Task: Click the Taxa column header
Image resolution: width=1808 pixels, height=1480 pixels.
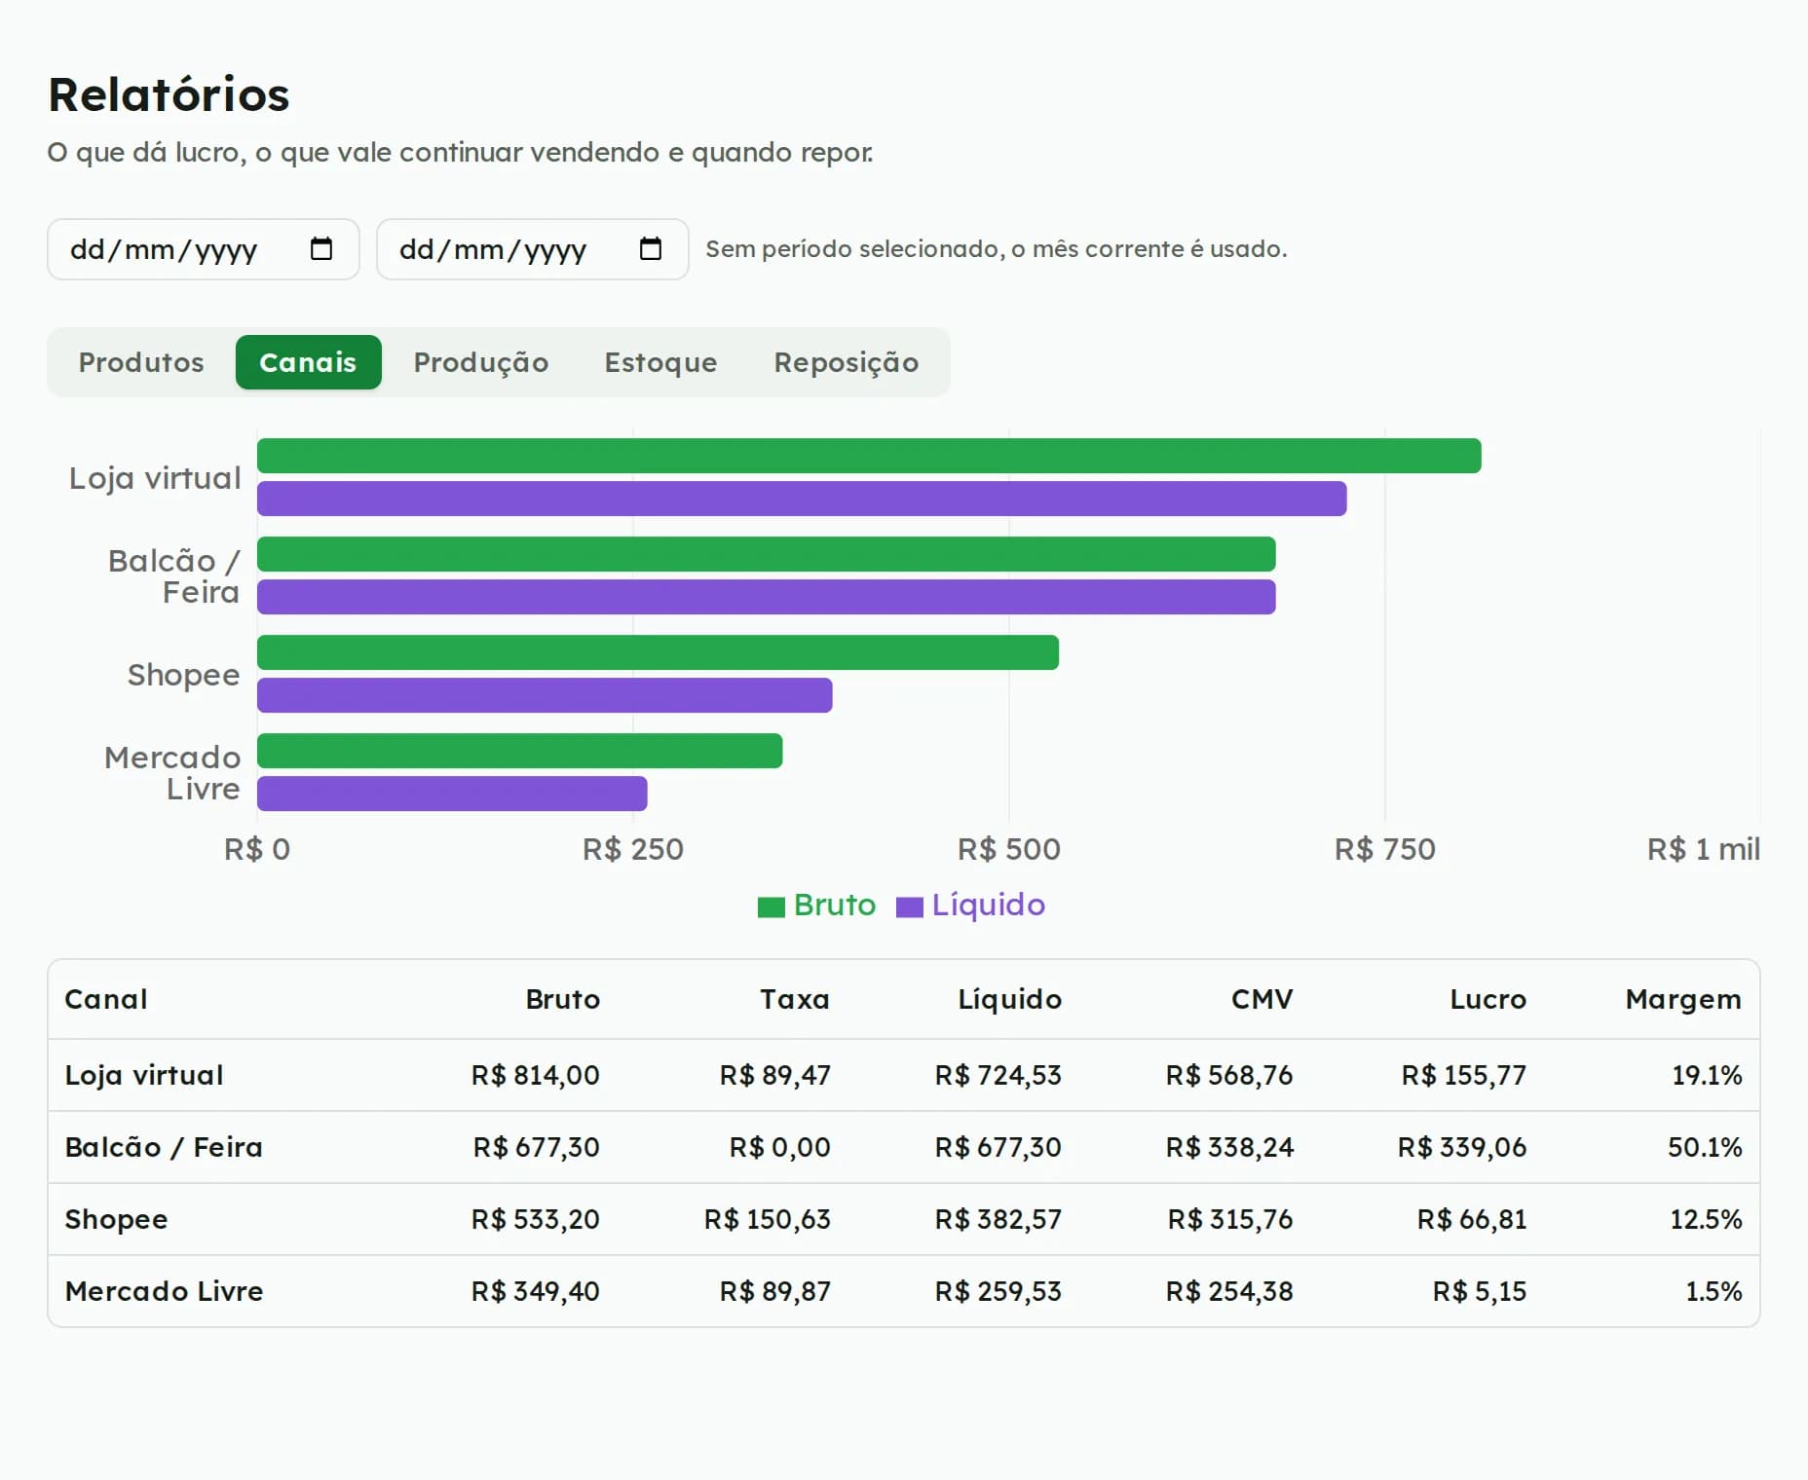Action: tap(795, 999)
